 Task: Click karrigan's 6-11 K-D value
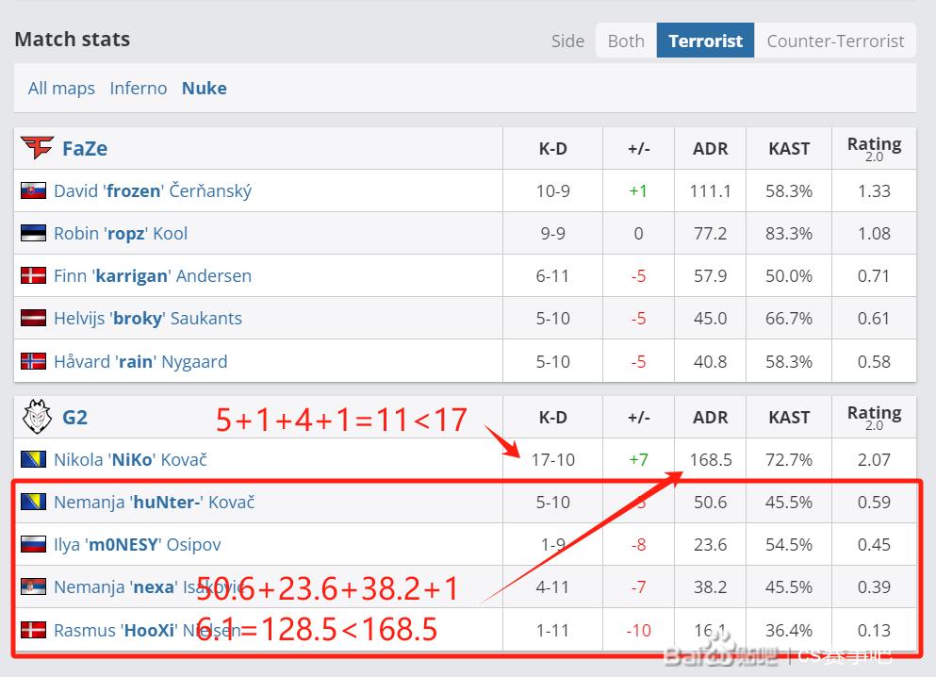pyautogui.click(x=552, y=276)
